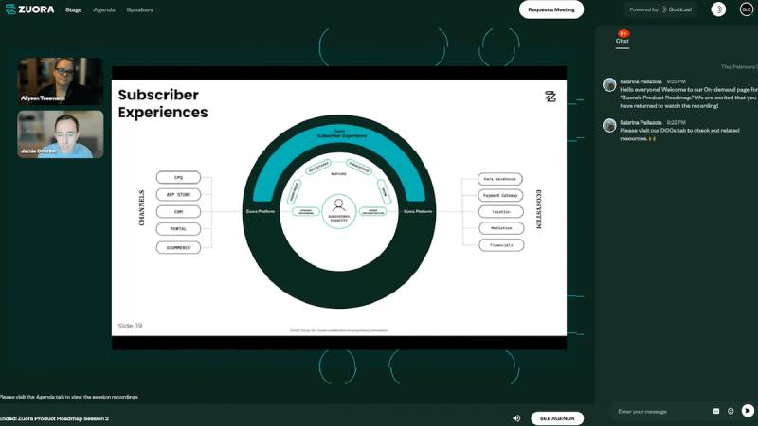Click the red unread chat count badge
Screen dimensions: 758x426
[623, 33]
